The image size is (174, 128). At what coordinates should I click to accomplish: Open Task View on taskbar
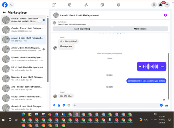[16, 120]
